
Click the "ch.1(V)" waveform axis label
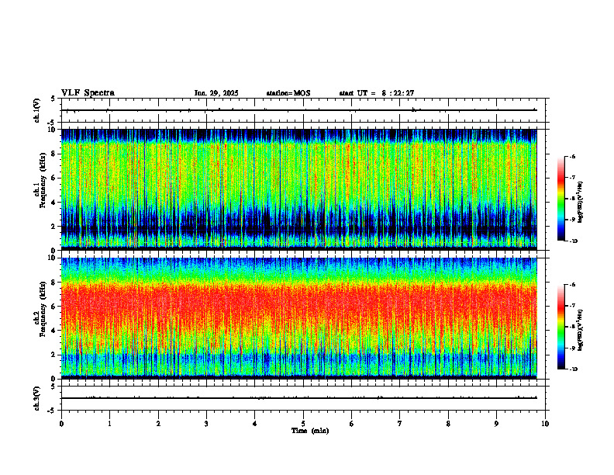pyautogui.click(x=37, y=110)
